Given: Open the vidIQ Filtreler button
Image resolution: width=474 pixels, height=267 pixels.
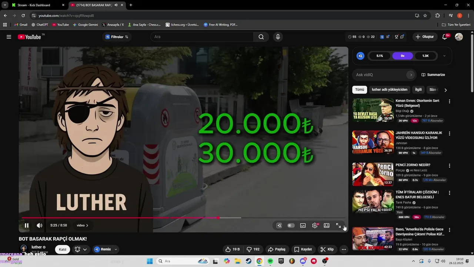Looking at the screenshot, I should (x=117, y=37).
